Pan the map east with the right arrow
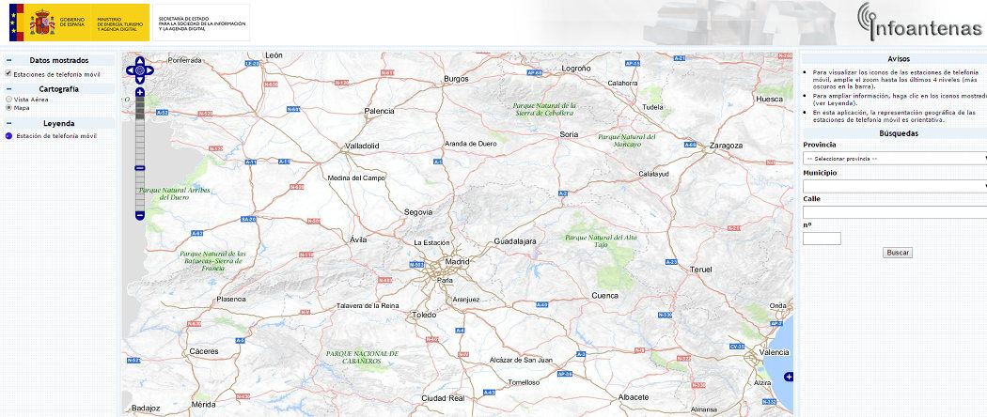The height and width of the screenshot is (417, 987). point(150,69)
